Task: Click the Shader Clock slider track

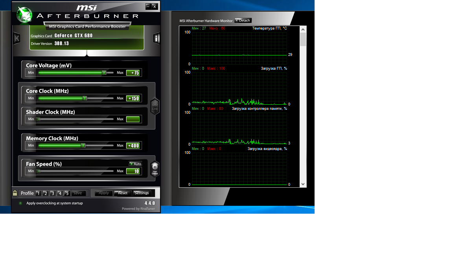Action: (x=75, y=119)
